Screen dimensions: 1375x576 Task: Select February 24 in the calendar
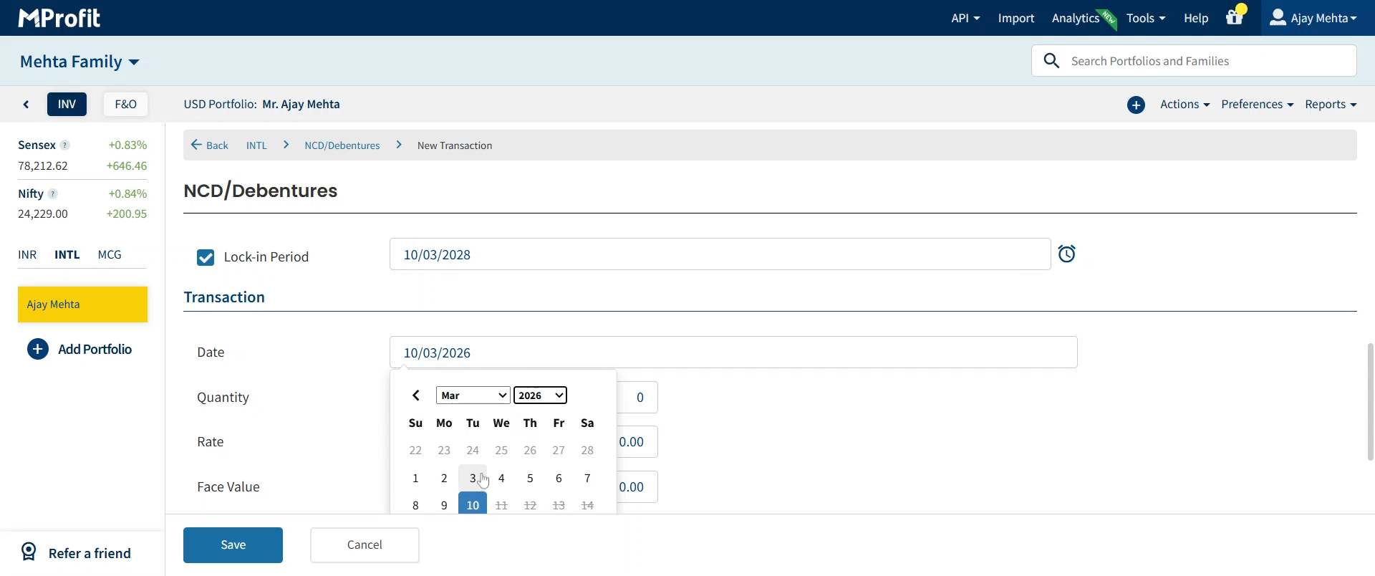pyautogui.click(x=473, y=451)
